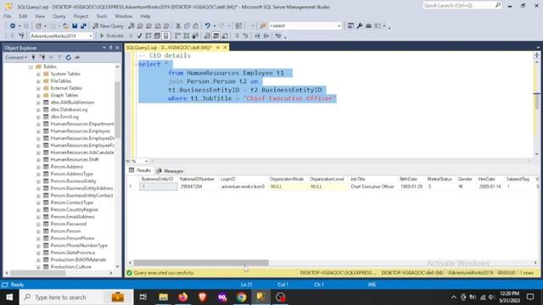Viewport: 543px width, 305px height.
Task: Switch to the Messages tab
Action: pyautogui.click(x=170, y=171)
